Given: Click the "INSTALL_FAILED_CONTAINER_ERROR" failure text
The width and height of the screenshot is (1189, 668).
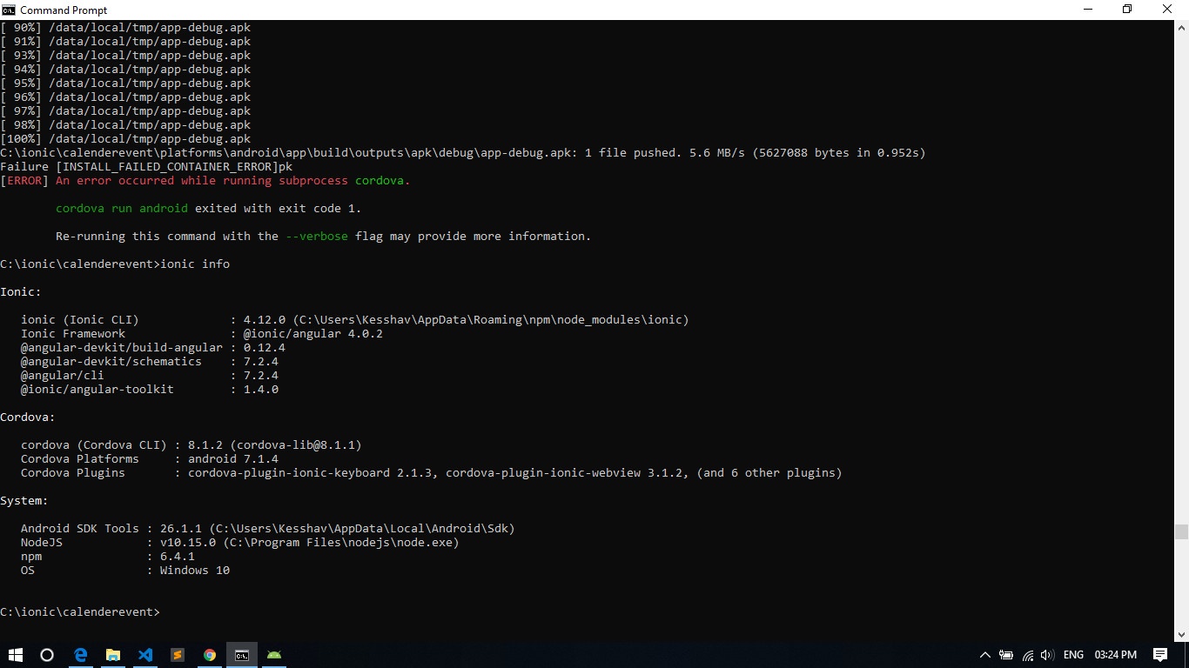Looking at the screenshot, I should [x=167, y=167].
